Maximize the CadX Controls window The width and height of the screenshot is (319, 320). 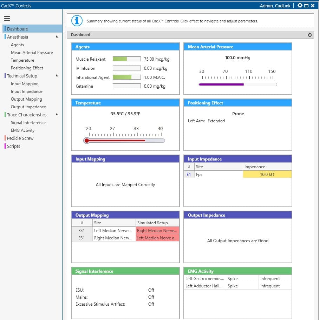click(306, 6)
